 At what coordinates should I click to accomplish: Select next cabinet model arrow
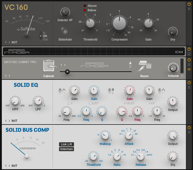[x=65, y=65]
